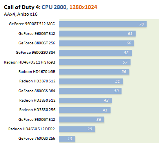Click the bar showing value 36
The height and width of the screenshot is (144, 167).
click(x=82, y=120)
